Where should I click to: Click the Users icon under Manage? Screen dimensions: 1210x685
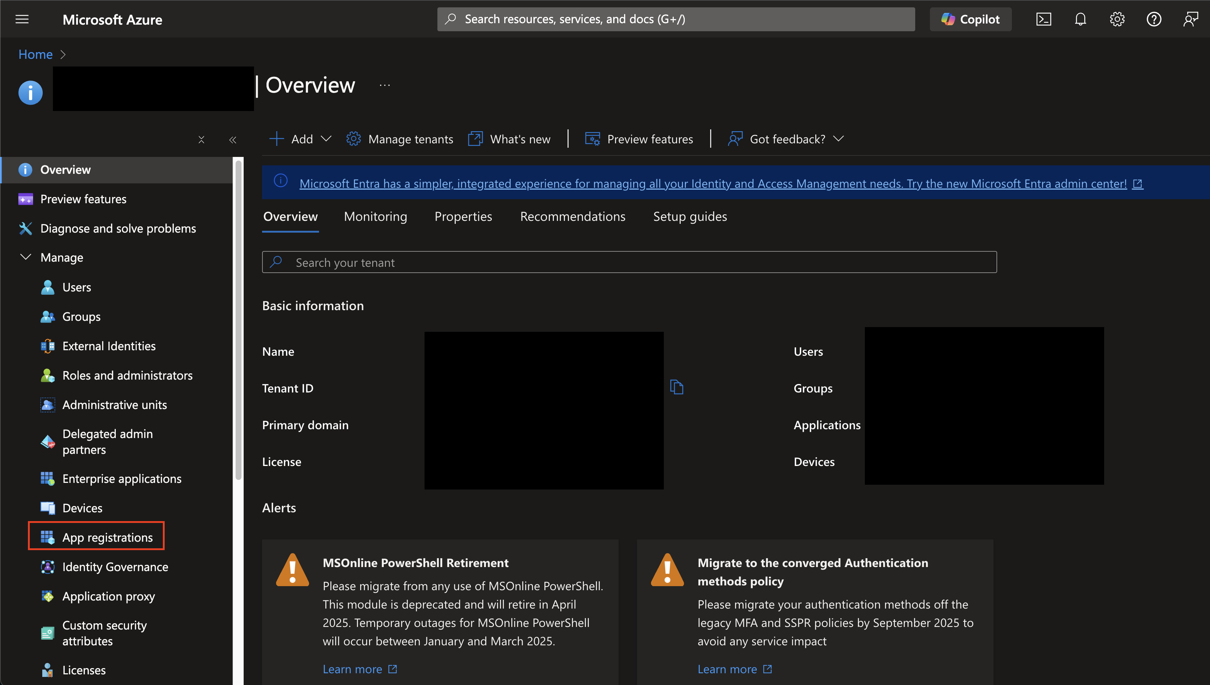[x=48, y=287]
